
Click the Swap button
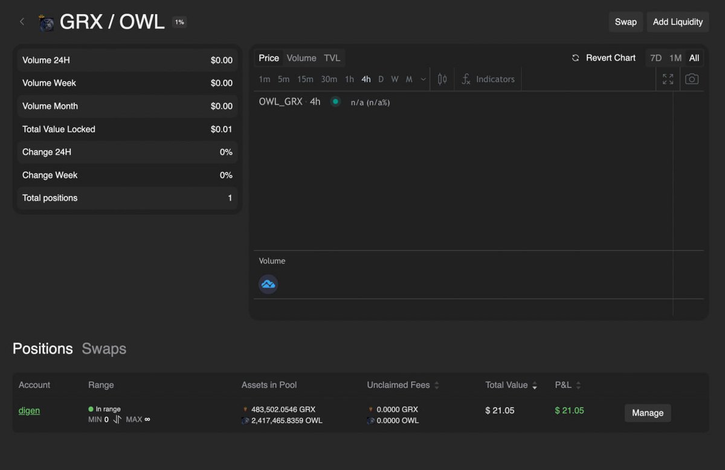(625, 22)
